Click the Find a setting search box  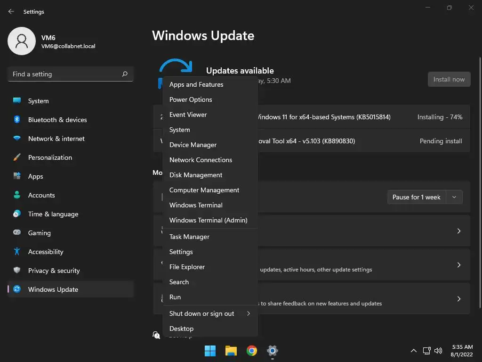coord(71,74)
